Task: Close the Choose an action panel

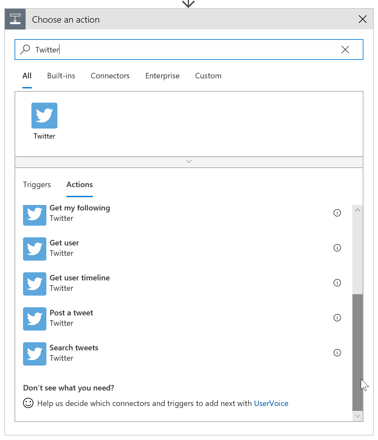Action: [363, 19]
